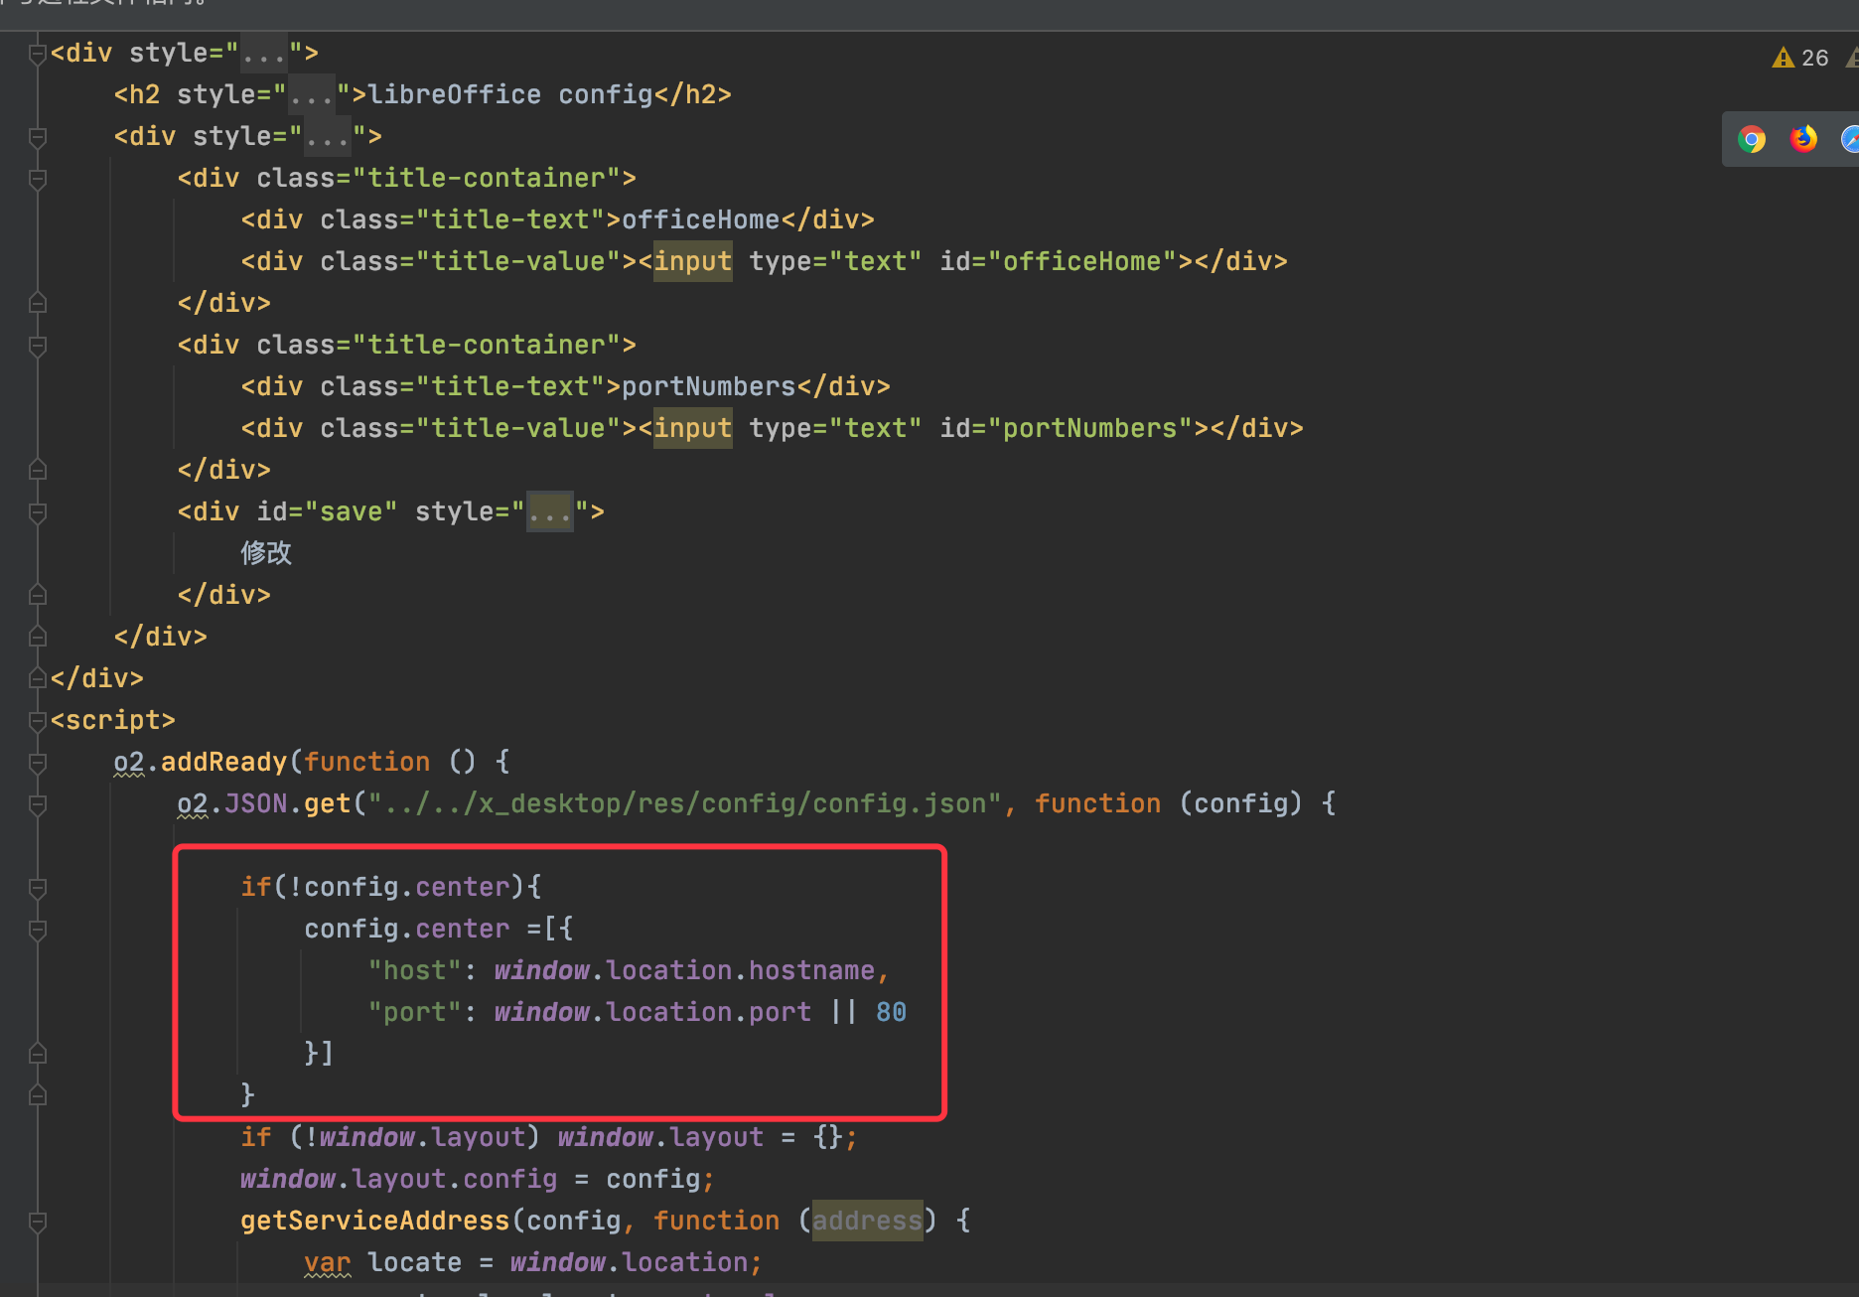1859x1297 pixels.
Task: Click the 'officeHome' title-text content
Action: [701, 220]
